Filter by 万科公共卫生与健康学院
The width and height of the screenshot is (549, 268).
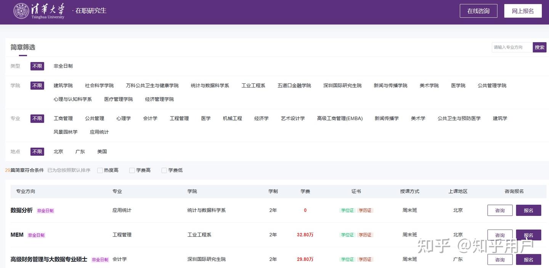pos(152,86)
